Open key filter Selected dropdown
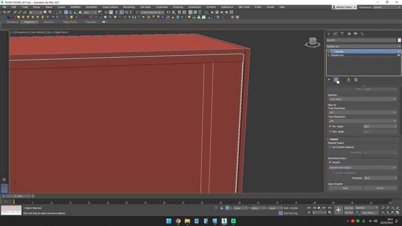Screen dimensions: 402x226 pos(367,208)
